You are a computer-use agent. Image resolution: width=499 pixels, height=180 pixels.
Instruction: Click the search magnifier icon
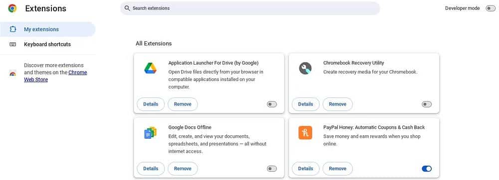coord(127,8)
